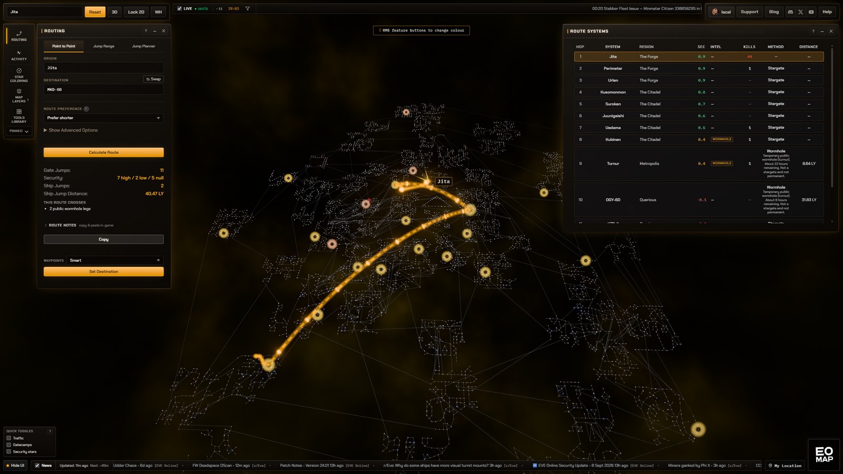Image resolution: width=843 pixels, height=474 pixels.
Task: Open the Star Coloring panel
Action: 19,75
